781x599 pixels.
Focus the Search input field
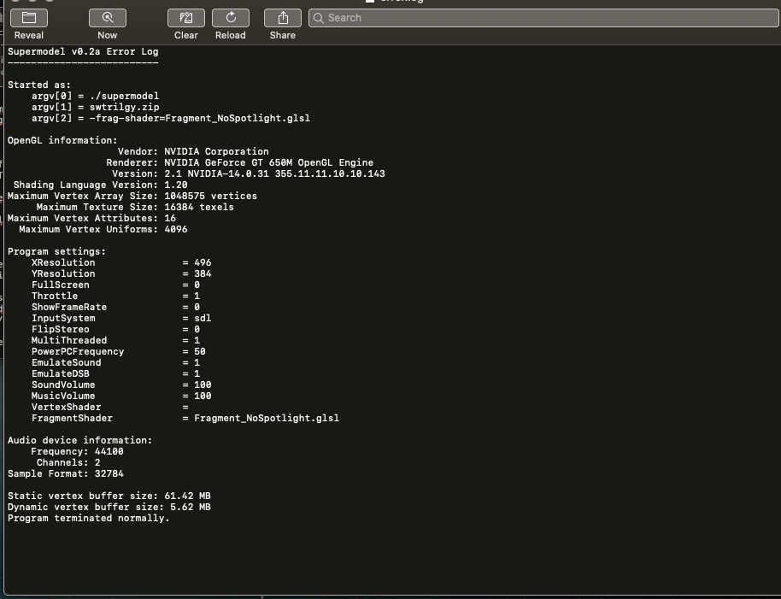[x=544, y=18]
